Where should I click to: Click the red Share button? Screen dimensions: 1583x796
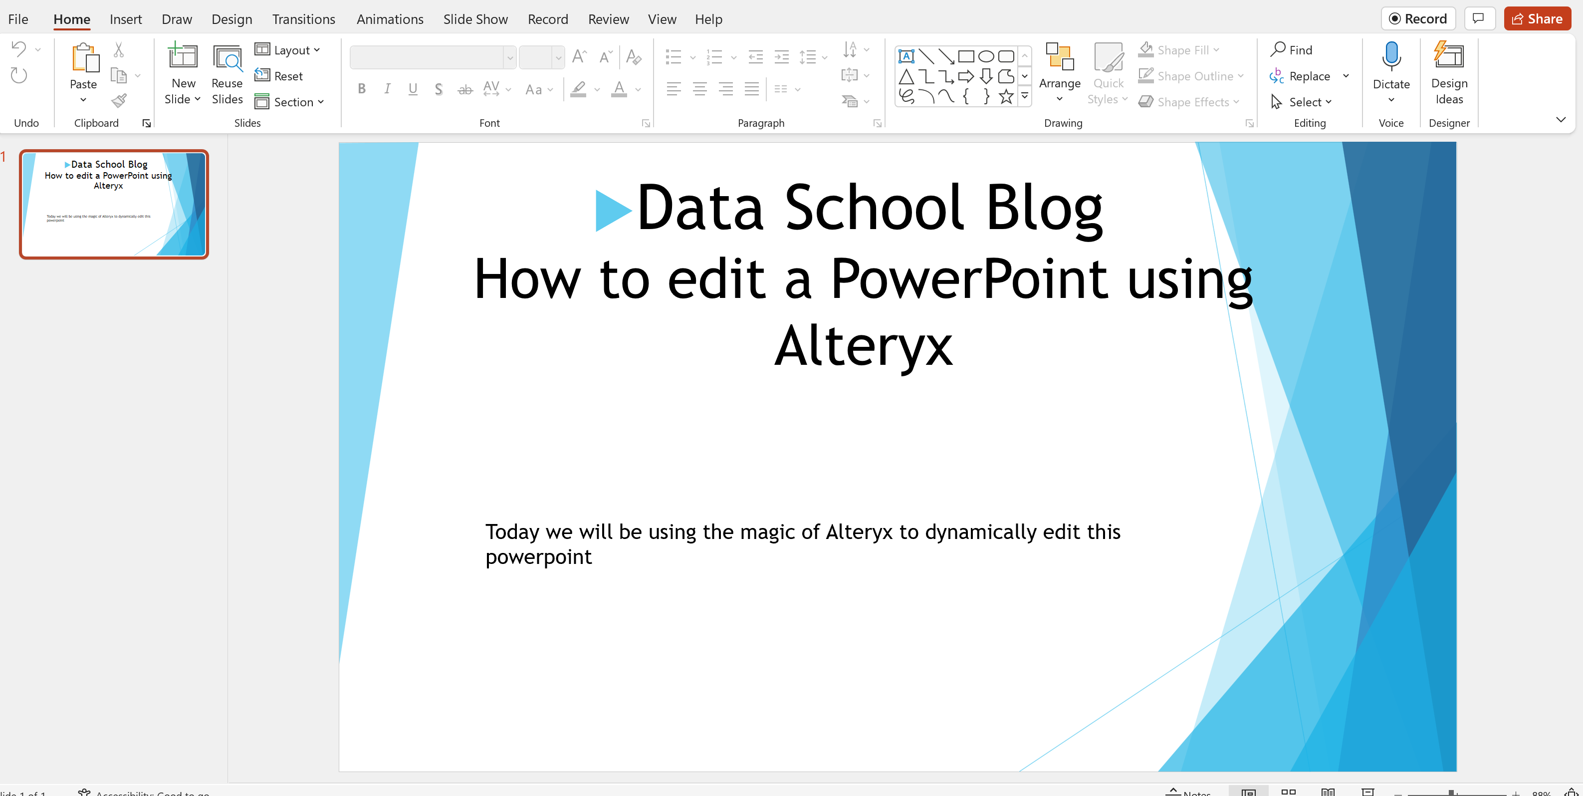[x=1536, y=18]
